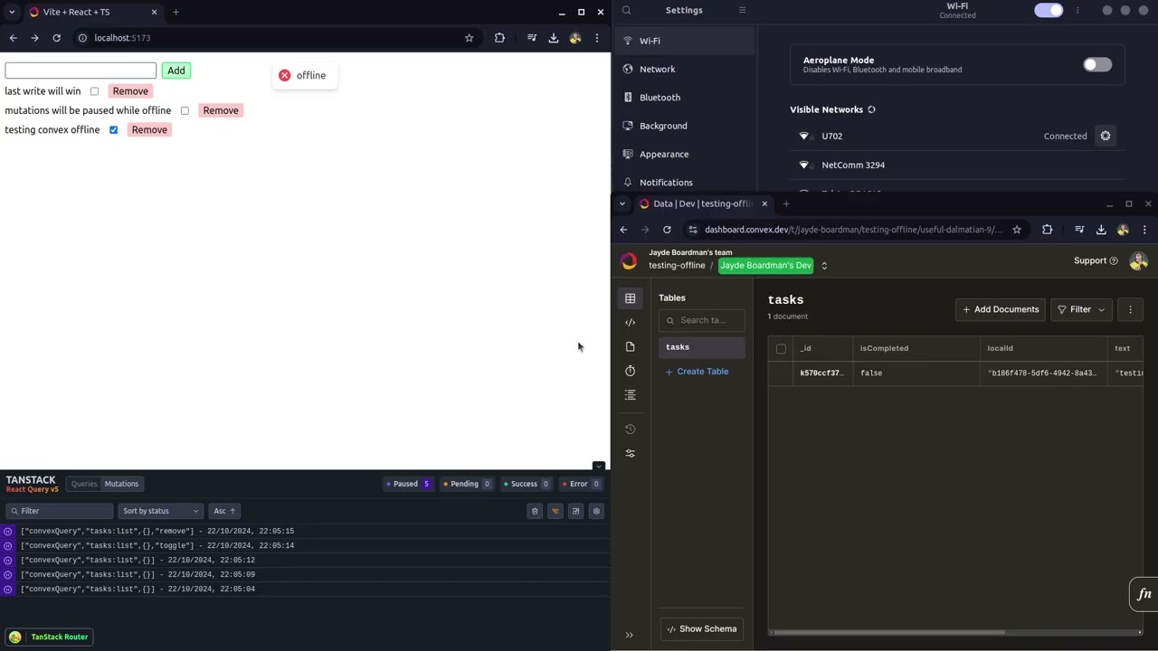The height and width of the screenshot is (651, 1158).
Task: Filter mutations by Pending status
Action: tap(467, 484)
